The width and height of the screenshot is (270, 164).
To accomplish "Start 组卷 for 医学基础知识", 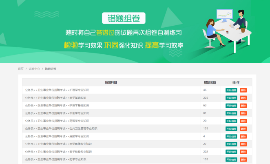I will pos(231,98).
